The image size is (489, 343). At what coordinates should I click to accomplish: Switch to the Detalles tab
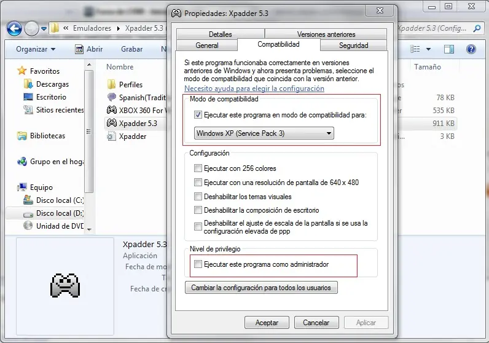click(220, 34)
